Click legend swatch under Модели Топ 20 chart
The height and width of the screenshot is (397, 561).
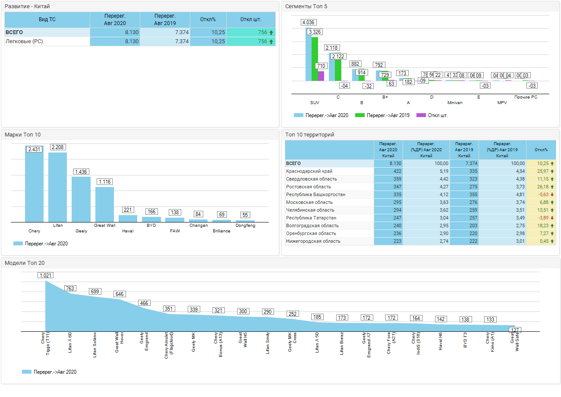[27, 372]
